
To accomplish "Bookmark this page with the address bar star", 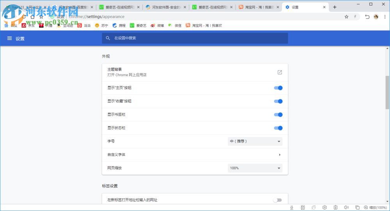I will coord(346,17).
